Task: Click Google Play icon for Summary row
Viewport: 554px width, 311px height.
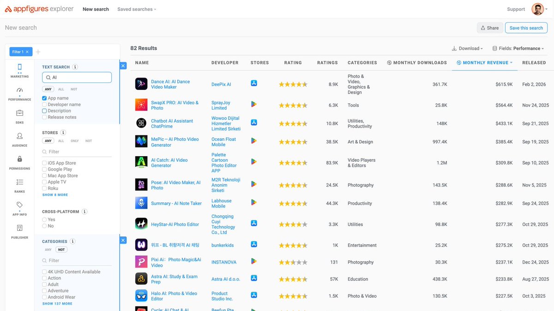Action: [253, 202]
